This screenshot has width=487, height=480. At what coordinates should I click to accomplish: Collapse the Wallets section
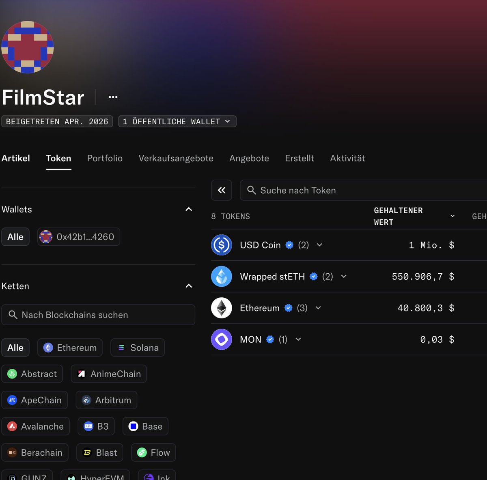[189, 209]
